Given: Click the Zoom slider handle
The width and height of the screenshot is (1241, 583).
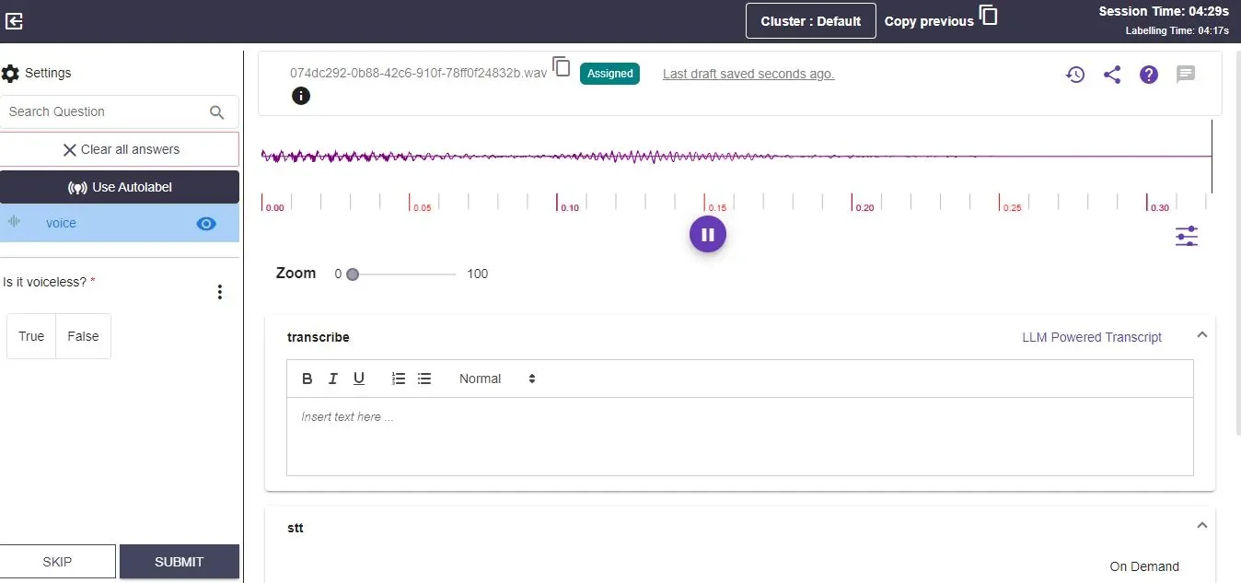Looking at the screenshot, I should tap(353, 274).
